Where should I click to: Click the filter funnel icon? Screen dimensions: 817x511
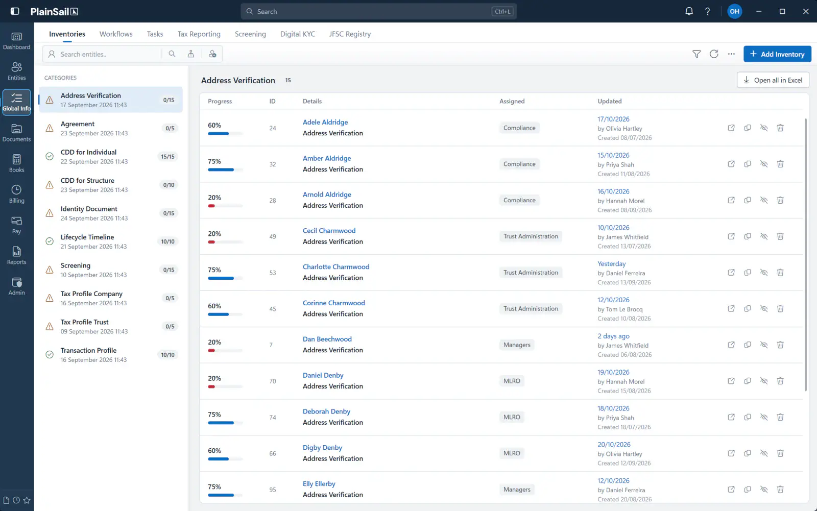(x=696, y=54)
